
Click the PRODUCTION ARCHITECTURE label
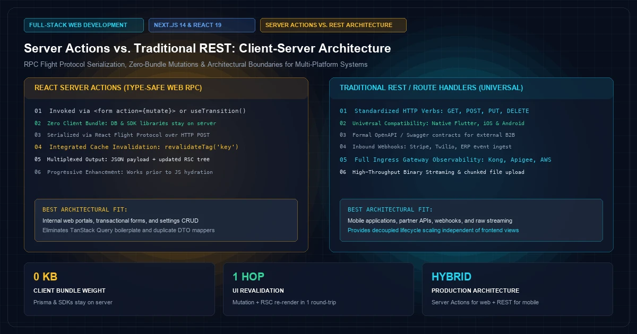coord(475,291)
